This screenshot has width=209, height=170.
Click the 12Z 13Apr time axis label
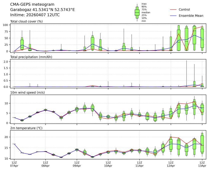(202, 164)
